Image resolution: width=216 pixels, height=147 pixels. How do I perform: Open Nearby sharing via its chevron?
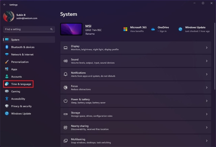pos(207,127)
